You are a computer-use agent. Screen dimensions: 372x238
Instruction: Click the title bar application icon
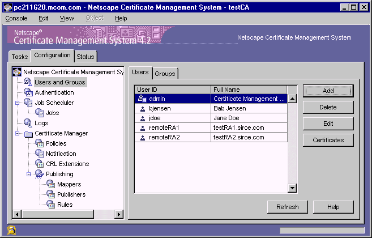8,7
